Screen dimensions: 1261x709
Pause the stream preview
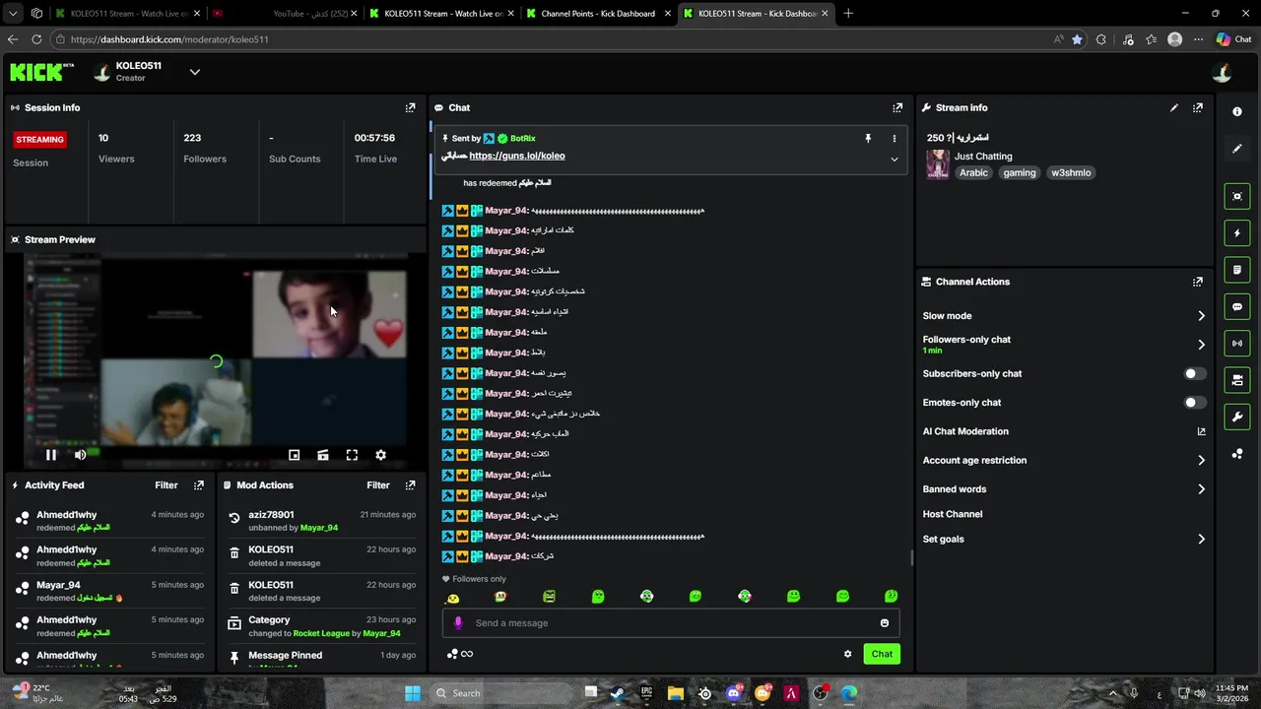tap(51, 455)
